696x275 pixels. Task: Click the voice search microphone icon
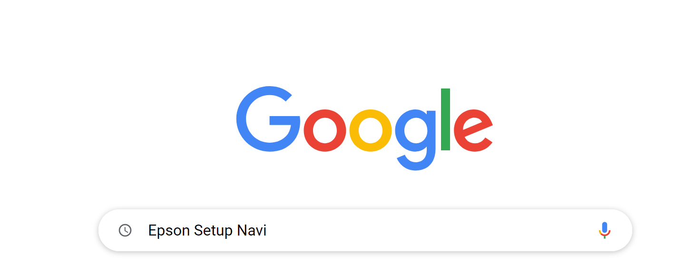(604, 230)
